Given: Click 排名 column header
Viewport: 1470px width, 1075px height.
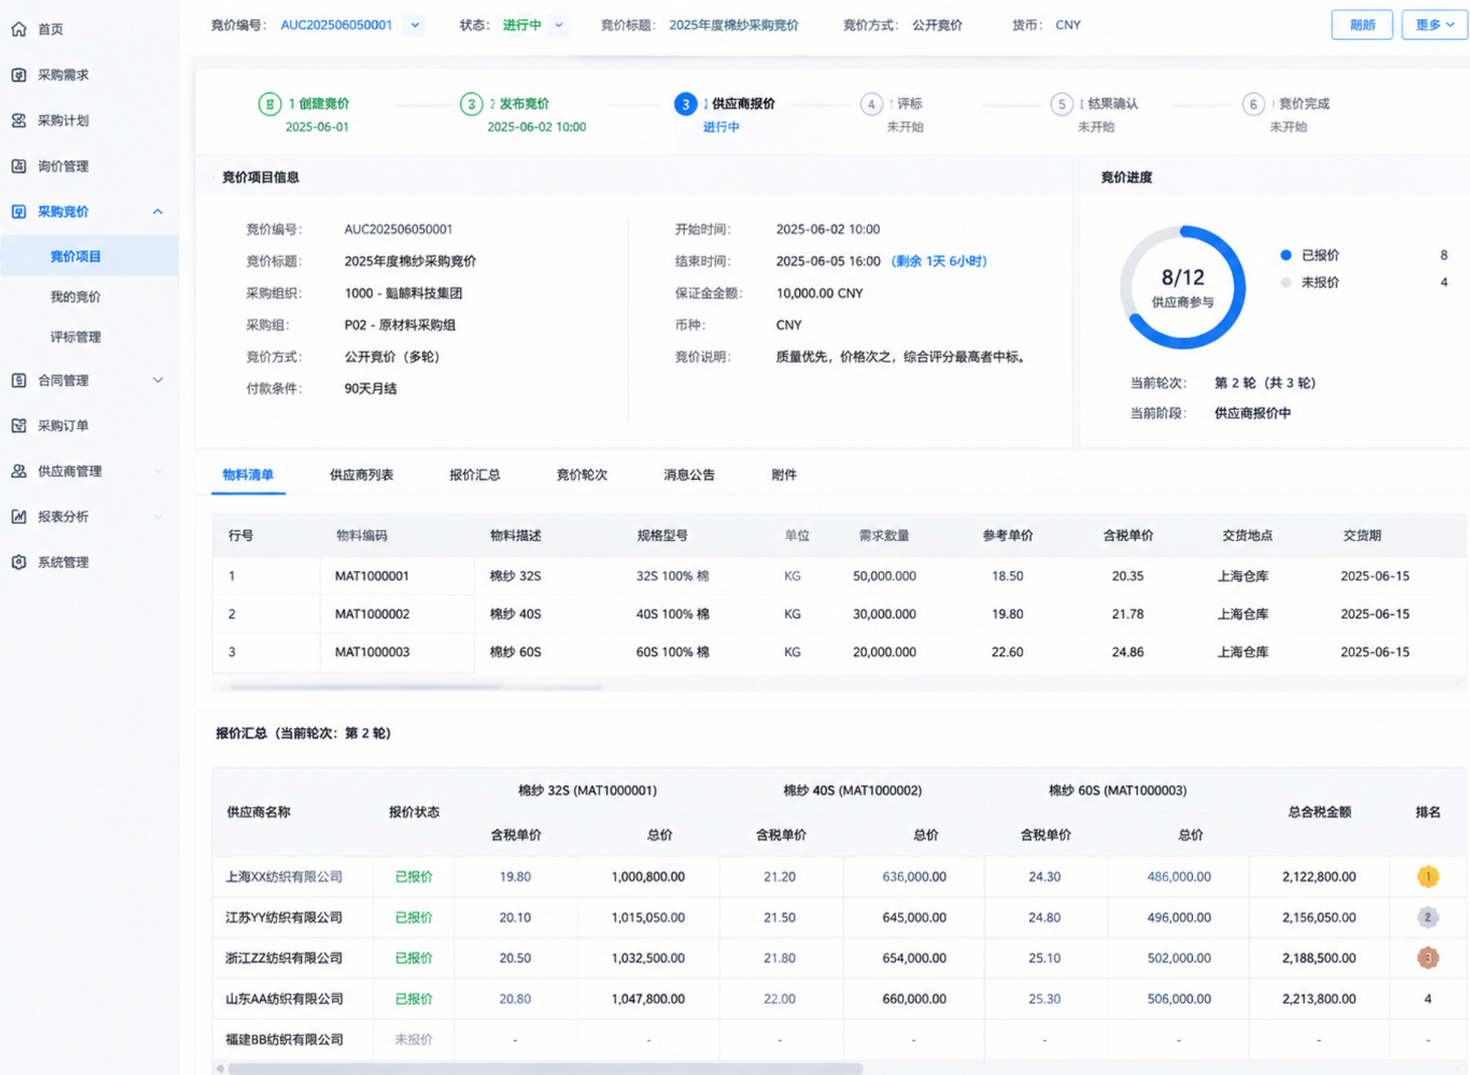Looking at the screenshot, I should tap(1428, 811).
